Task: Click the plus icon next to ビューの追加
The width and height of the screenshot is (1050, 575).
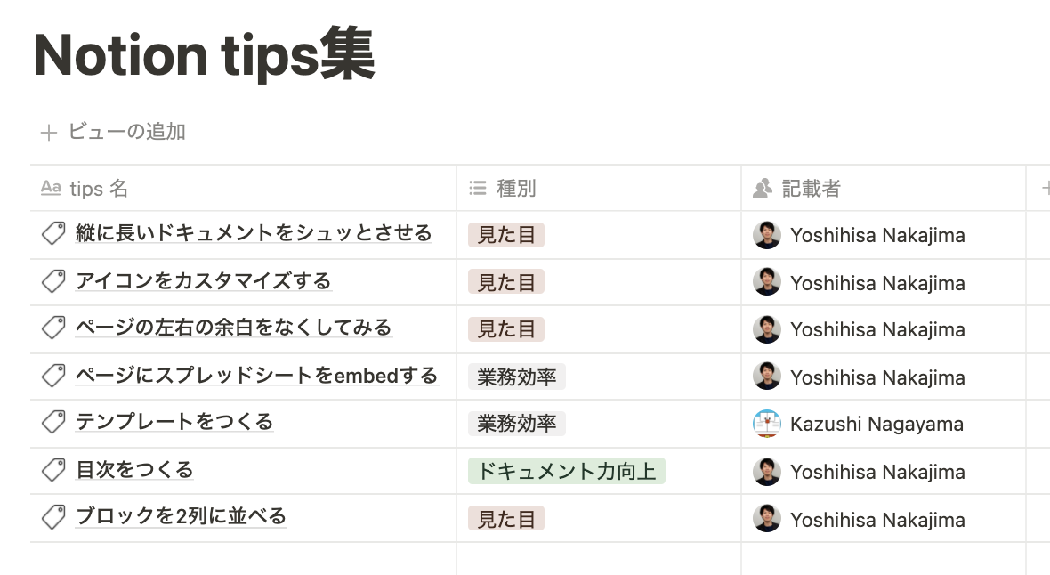Action: 48,133
